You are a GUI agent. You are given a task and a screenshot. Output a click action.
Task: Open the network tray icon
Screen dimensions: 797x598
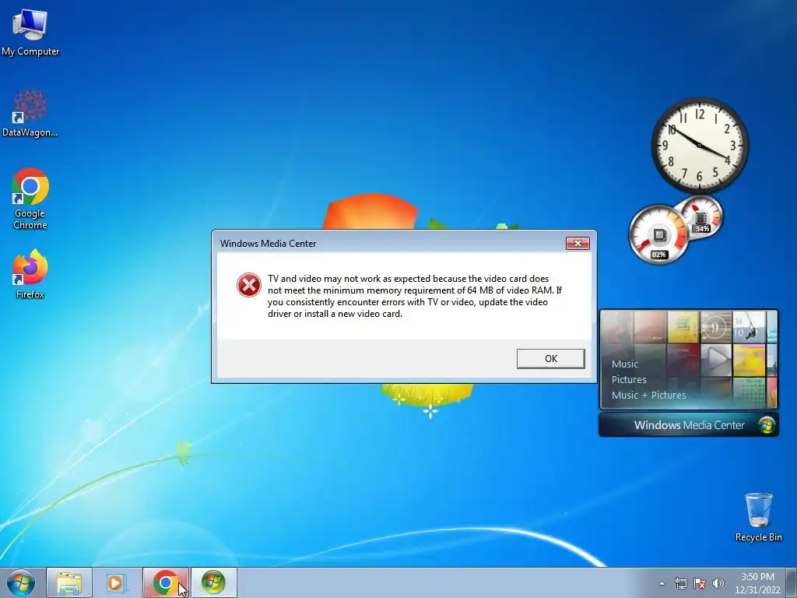coord(680,583)
